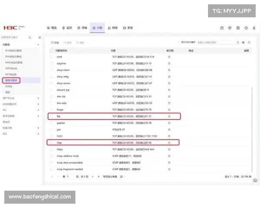Expand the ACL sidebar section
260x208 pixels.
coord(38,134)
